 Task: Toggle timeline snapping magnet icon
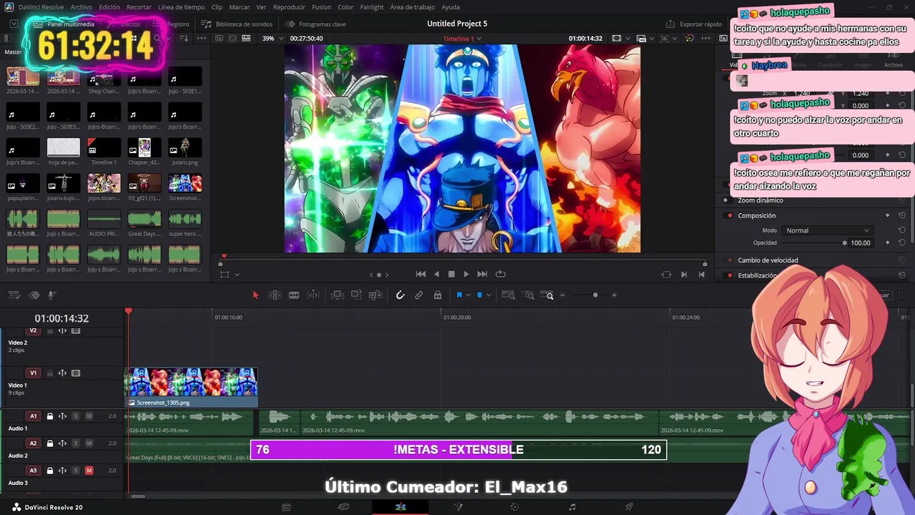(x=400, y=295)
